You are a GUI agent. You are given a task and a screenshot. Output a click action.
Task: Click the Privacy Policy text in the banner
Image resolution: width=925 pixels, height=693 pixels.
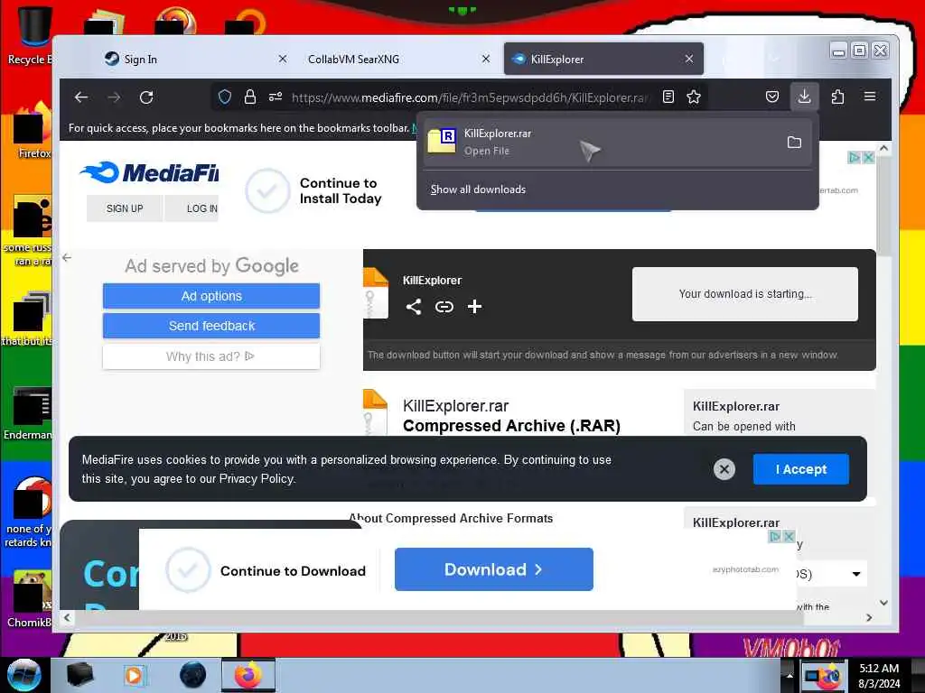pos(256,478)
